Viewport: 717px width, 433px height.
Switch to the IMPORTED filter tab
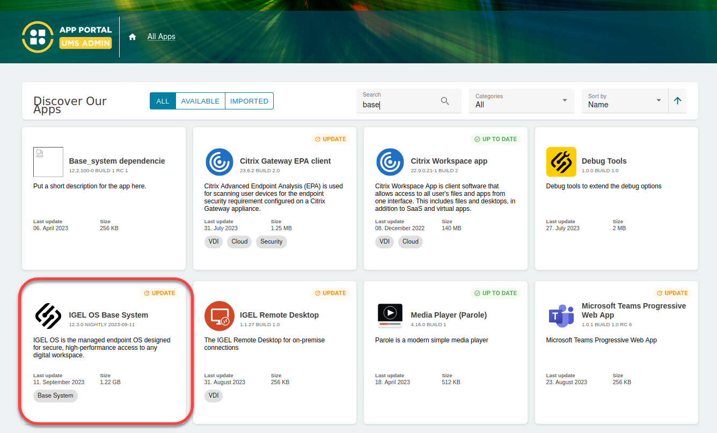click(x=248, y=100)
